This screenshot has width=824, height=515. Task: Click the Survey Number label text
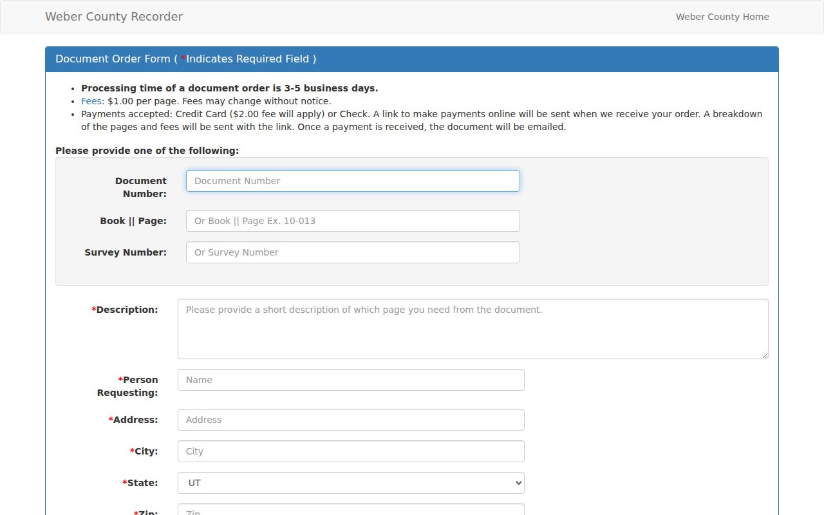click(126, 252)
